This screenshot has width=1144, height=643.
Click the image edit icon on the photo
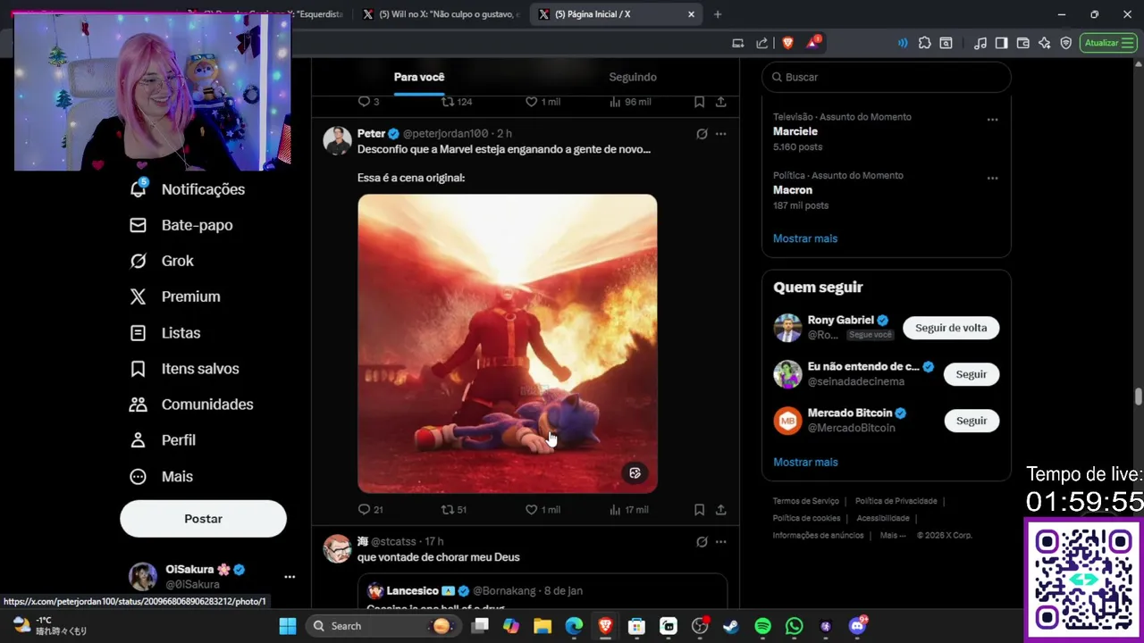635,473
